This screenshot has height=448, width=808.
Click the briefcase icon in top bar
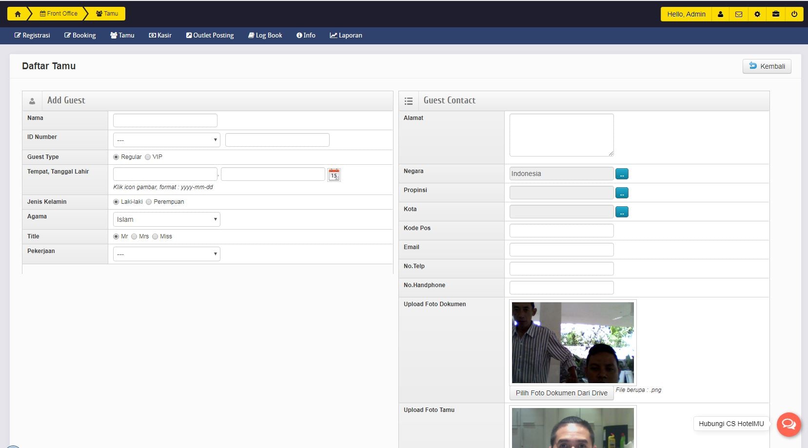coord(776,14)
